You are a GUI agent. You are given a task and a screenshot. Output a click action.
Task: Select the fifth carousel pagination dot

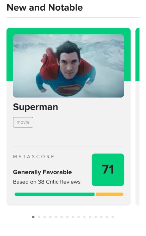(x=56, y=217)
